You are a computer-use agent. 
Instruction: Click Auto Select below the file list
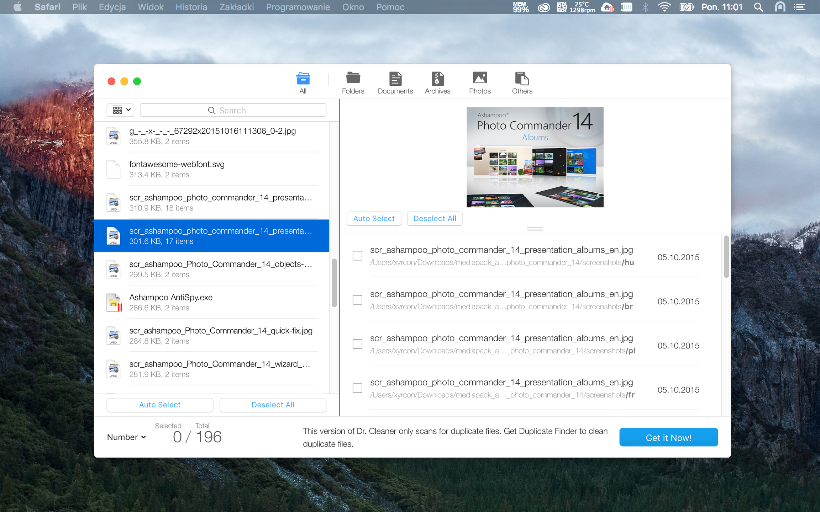point(160,405)
